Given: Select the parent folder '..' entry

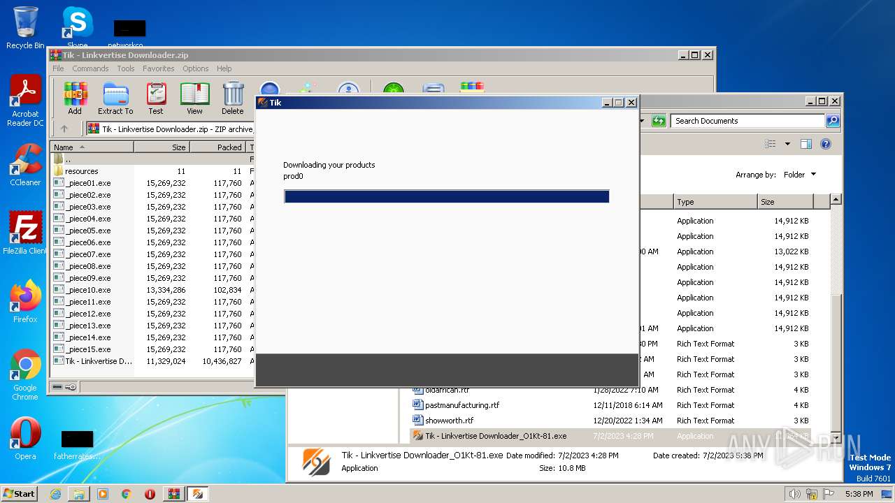Looking at the screenshot, I should 68,159.
